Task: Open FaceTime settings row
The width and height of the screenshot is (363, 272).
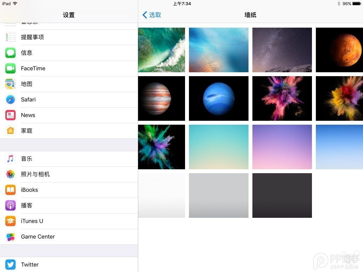Action: pyautogui.click(x=69, y=68)
